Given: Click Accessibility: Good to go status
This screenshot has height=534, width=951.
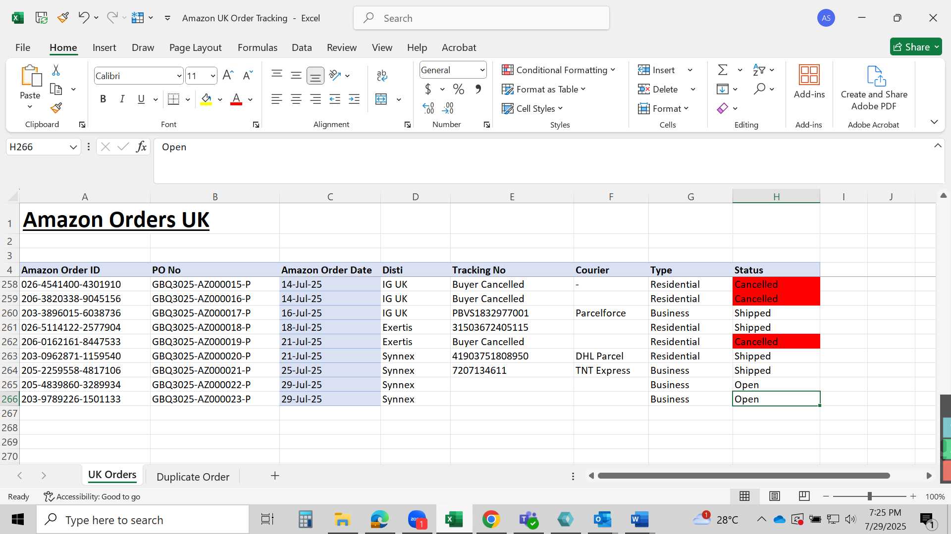Looking at the screenshot, I should point(92,496).
